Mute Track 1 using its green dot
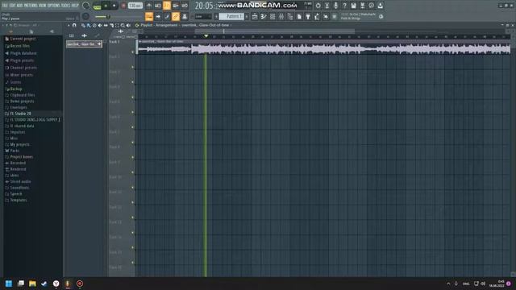The image size is (516, 290). 133,52
